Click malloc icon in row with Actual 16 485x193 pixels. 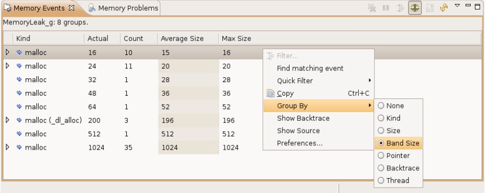(19, 52)
